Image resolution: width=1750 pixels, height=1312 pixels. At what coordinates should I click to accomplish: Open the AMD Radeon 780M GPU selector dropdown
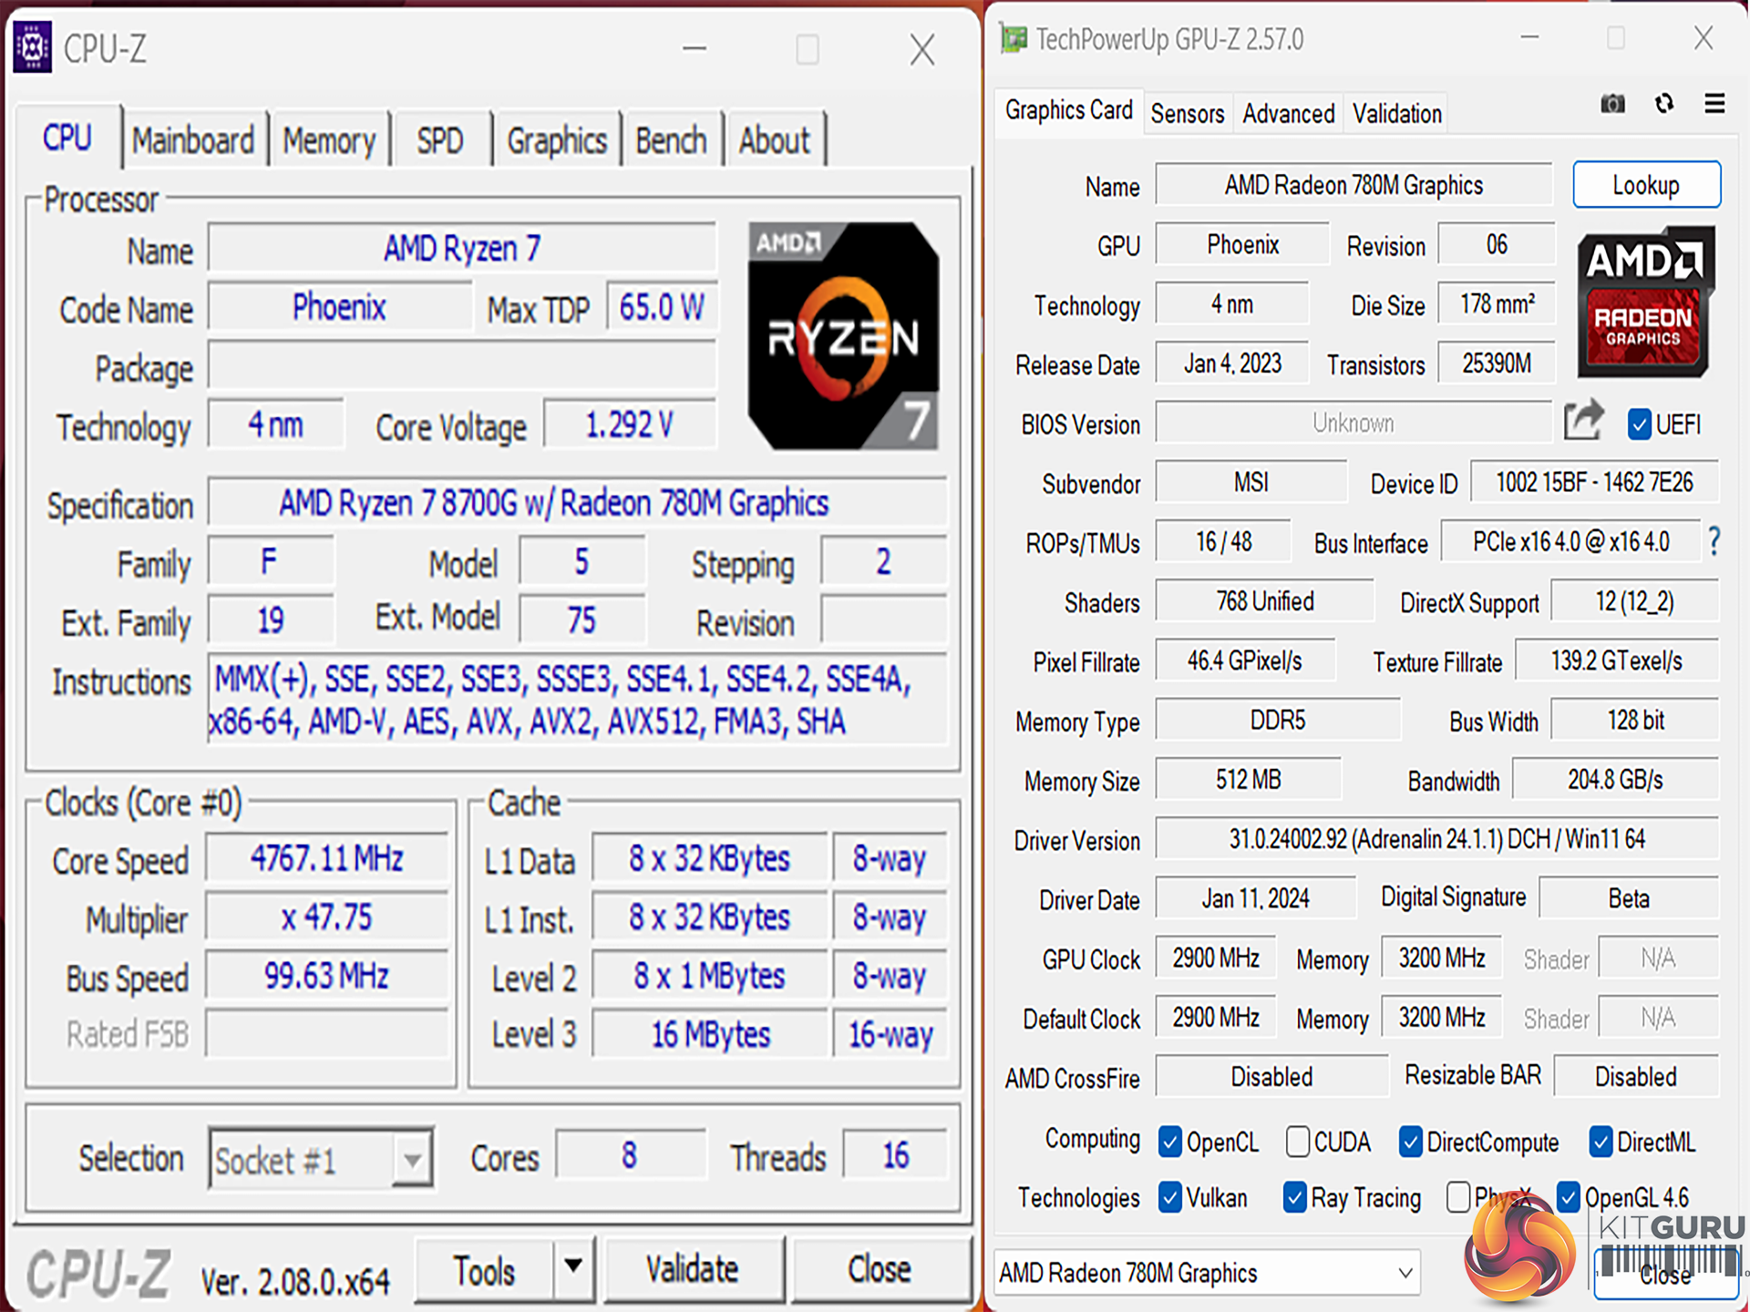tap(1207, 1273)
